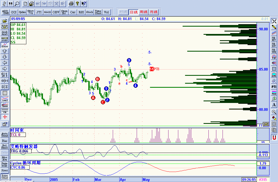278x182 pixels.
Task: Click the quotation marks icon in top toolbar
Action: pos(11,4)
